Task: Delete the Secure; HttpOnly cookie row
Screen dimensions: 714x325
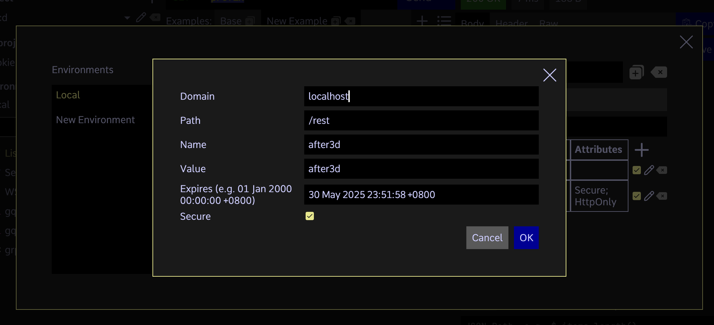Action: pos(662,196)
